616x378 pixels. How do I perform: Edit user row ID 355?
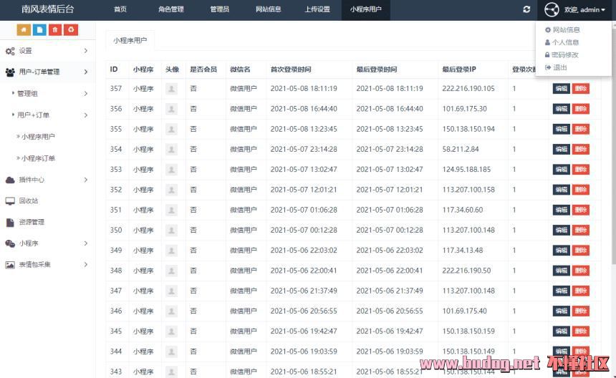561,129
